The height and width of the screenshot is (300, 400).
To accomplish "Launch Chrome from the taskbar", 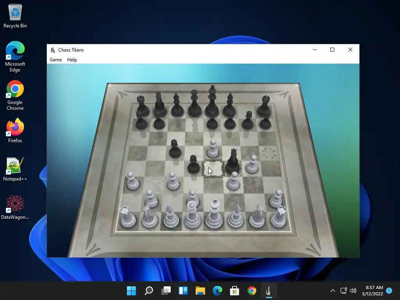I will (x=252, y=291).
